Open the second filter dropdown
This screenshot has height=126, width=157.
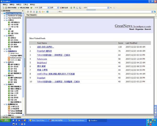58,8
